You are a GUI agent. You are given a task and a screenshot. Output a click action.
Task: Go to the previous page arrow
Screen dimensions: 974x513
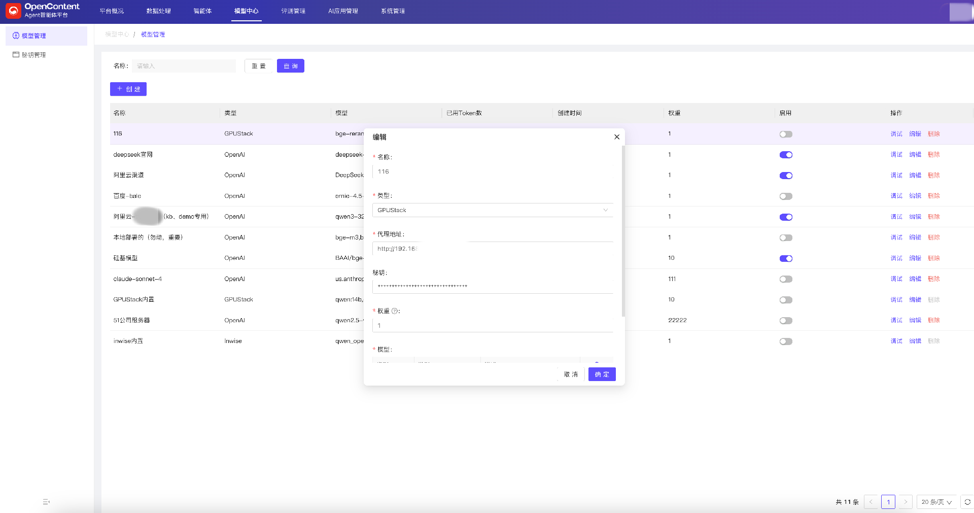[x=871, y=502]
